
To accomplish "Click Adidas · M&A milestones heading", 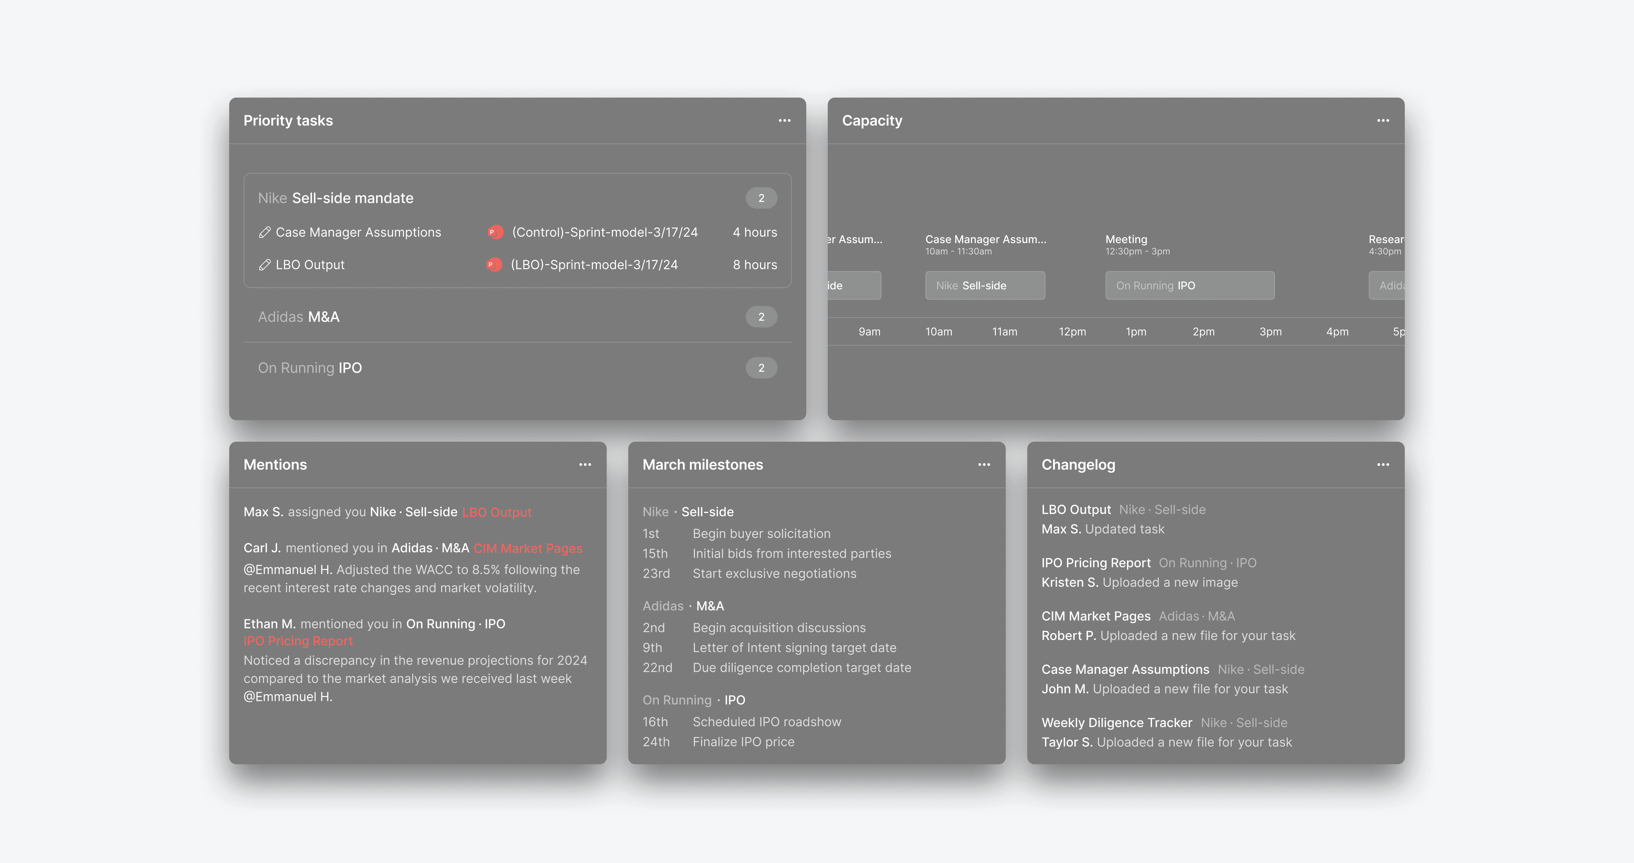I will (x=683, y=606).
